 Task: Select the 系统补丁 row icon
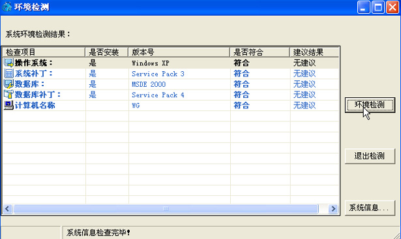pos(8,74)
